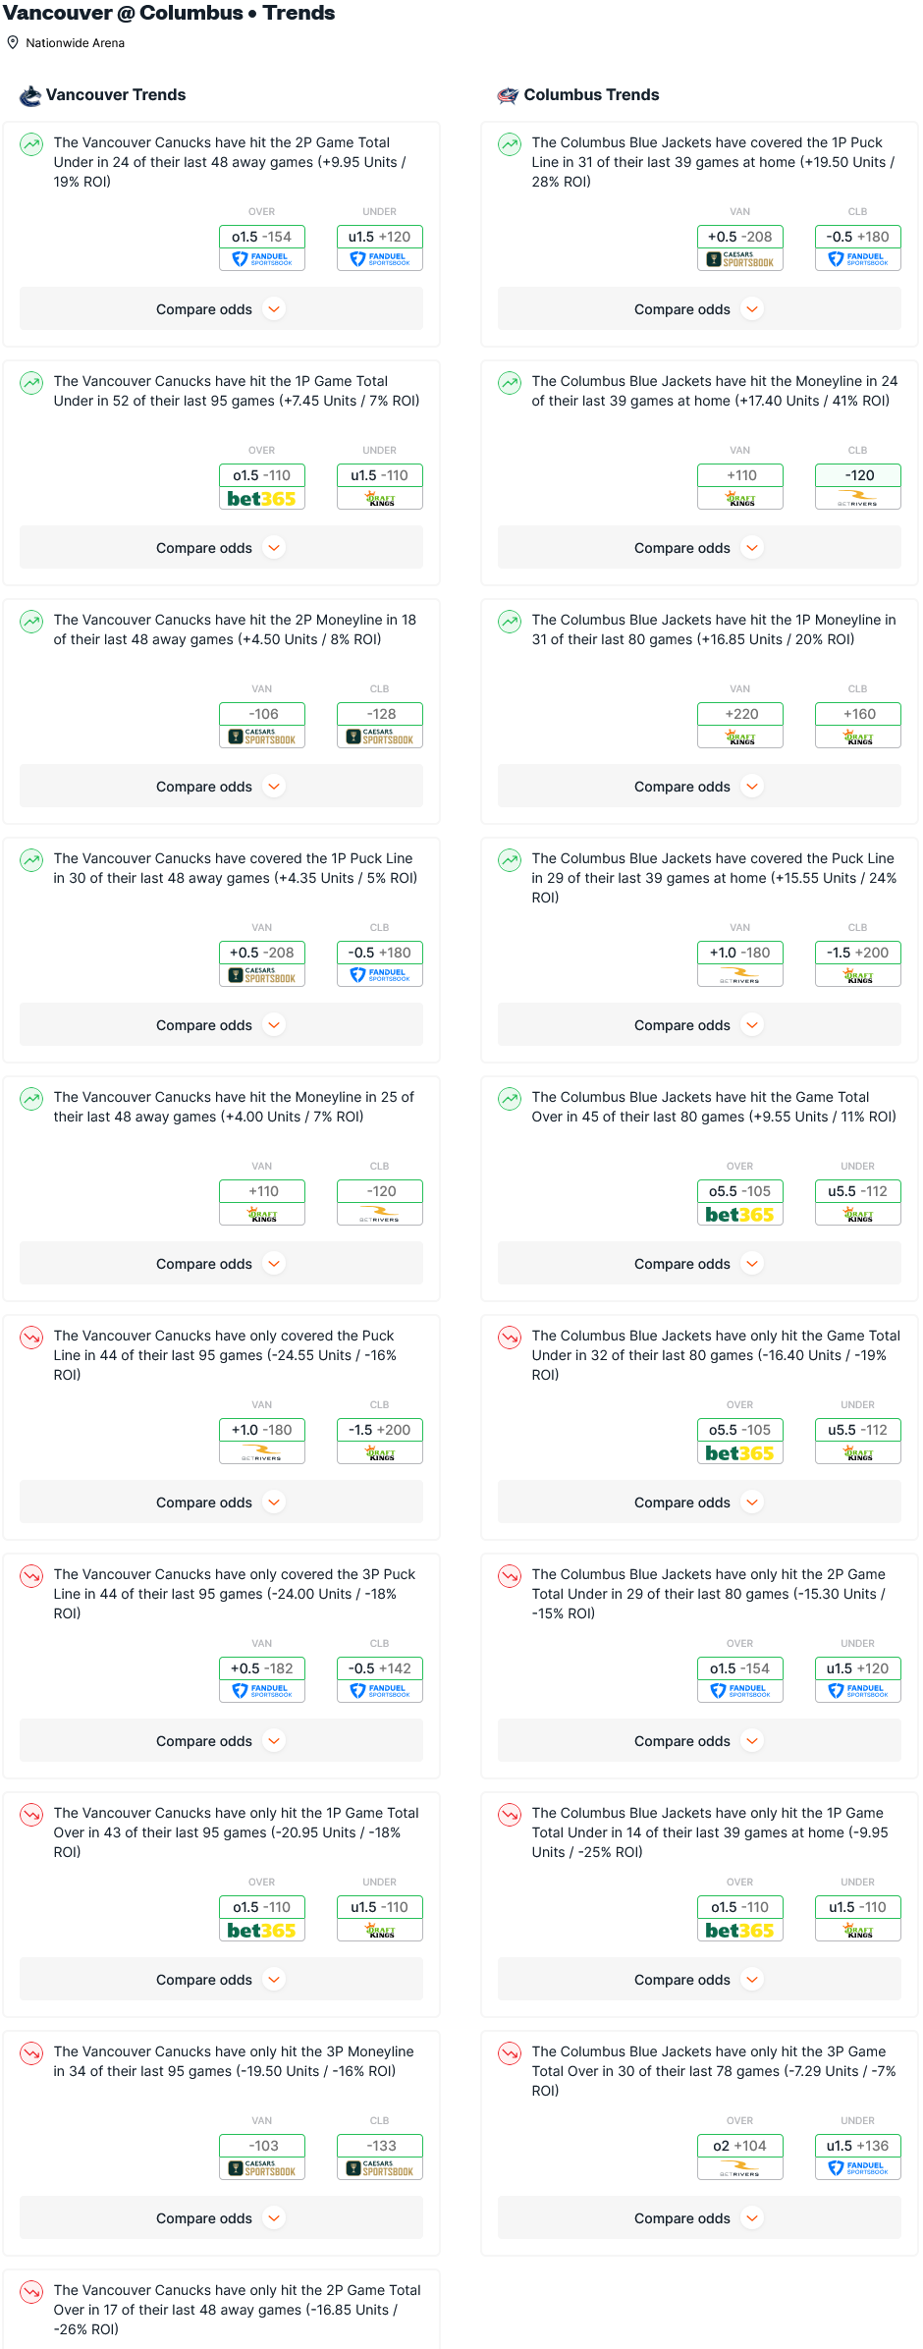
Task: Expand Compare odds under Canucks 3P Puck Line trend
Action: [221, 1741]
